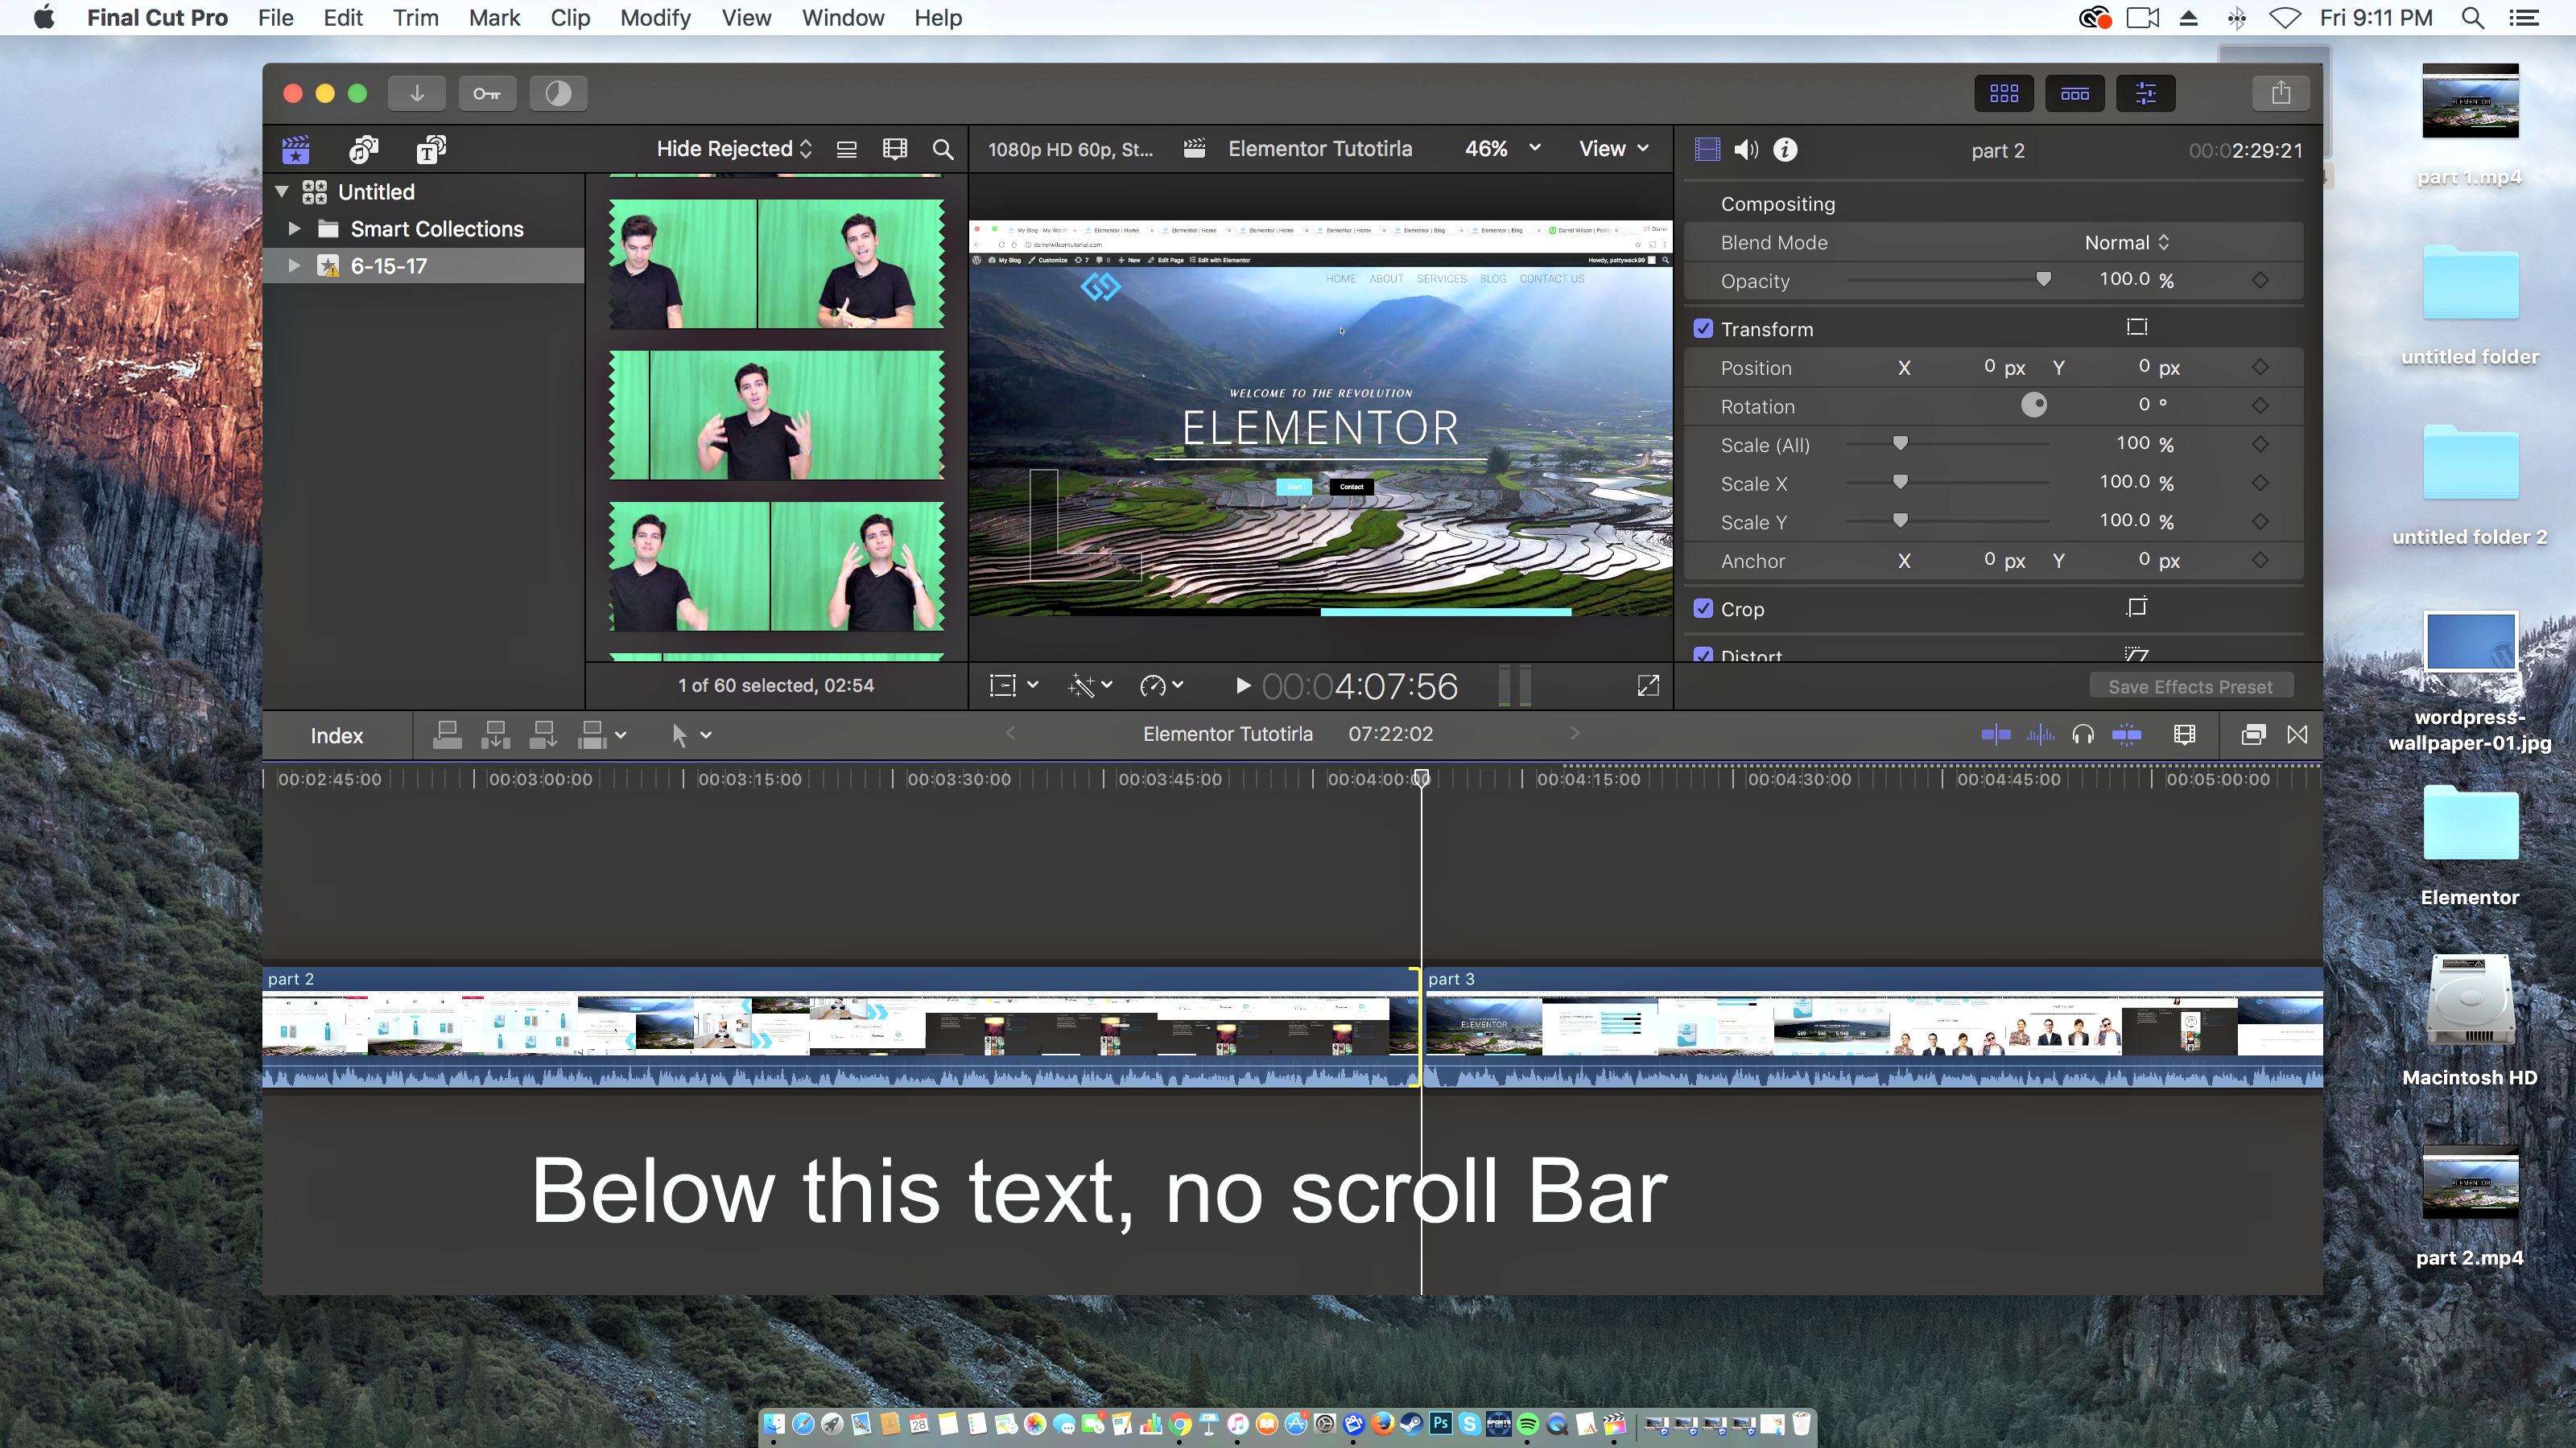Open the Keyword editor
This screenshot has height=1448, width=2576.
click(487, 93)
